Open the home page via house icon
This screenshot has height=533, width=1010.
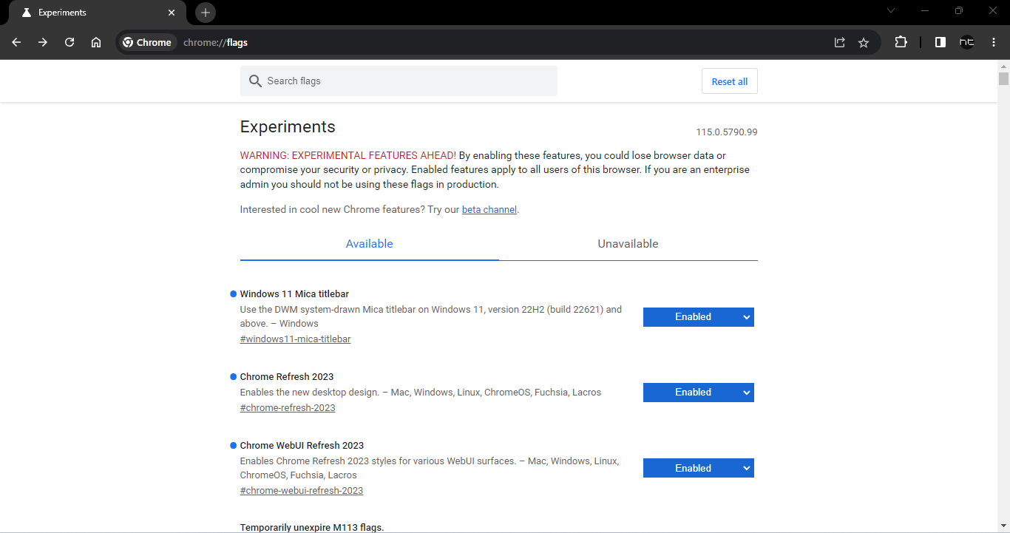[96, 42]
